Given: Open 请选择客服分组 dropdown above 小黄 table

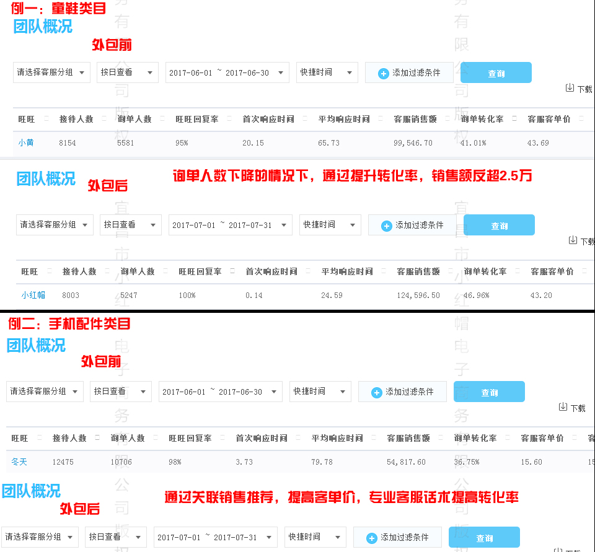Looking at the screenshot, I should point(51,72).
